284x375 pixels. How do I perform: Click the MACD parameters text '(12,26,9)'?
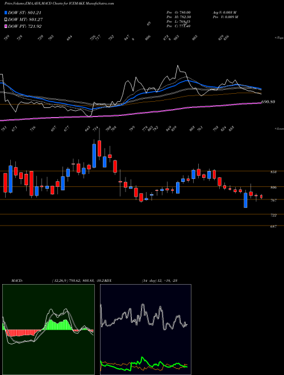pyautogui.click(x=59, y=281)
